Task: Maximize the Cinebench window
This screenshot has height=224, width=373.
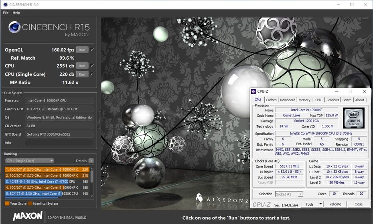Action: pos(352,4)
